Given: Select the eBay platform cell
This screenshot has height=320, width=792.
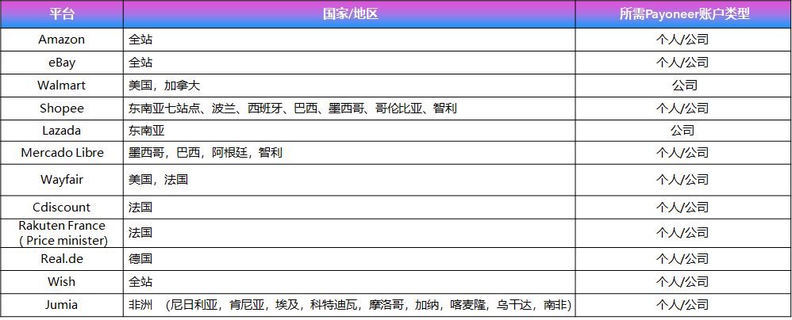Looking at the screenshot, I should (x=62, y=62).
